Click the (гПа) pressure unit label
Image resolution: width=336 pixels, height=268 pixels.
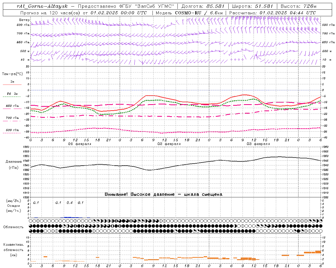point(14,168)
